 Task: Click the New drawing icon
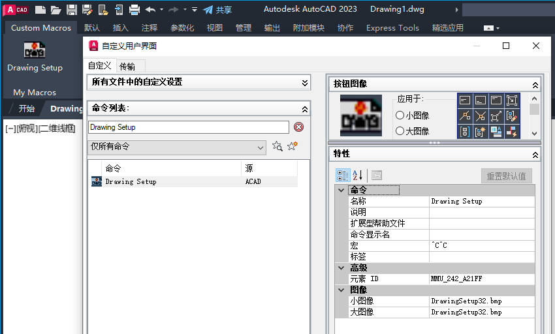pyautogui.click(x=40, y=10)
